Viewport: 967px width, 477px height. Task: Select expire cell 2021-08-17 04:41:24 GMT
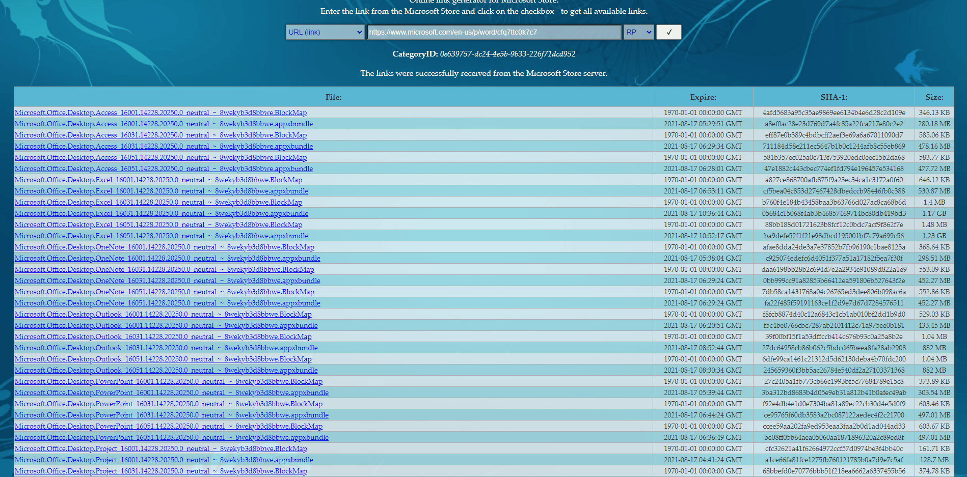pyautogui.click(x=703, y=460)
